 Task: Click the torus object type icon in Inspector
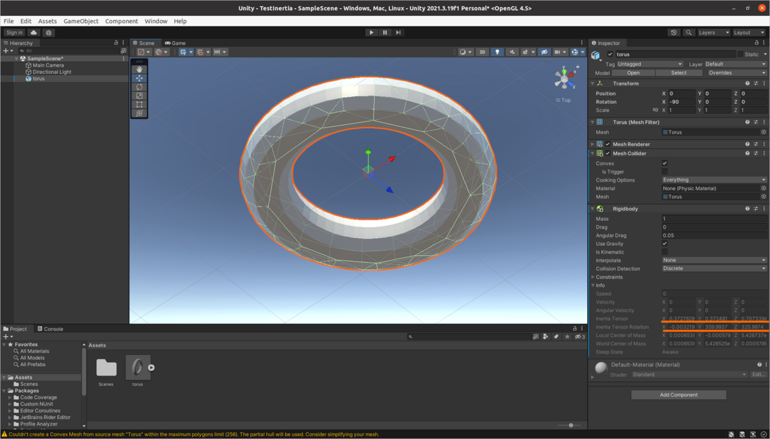[596, 55]
